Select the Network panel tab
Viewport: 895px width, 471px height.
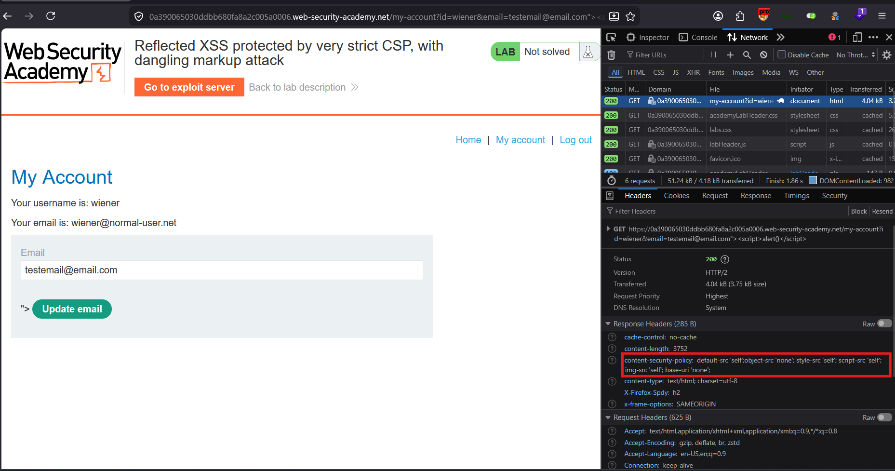(x=748, y=37)
